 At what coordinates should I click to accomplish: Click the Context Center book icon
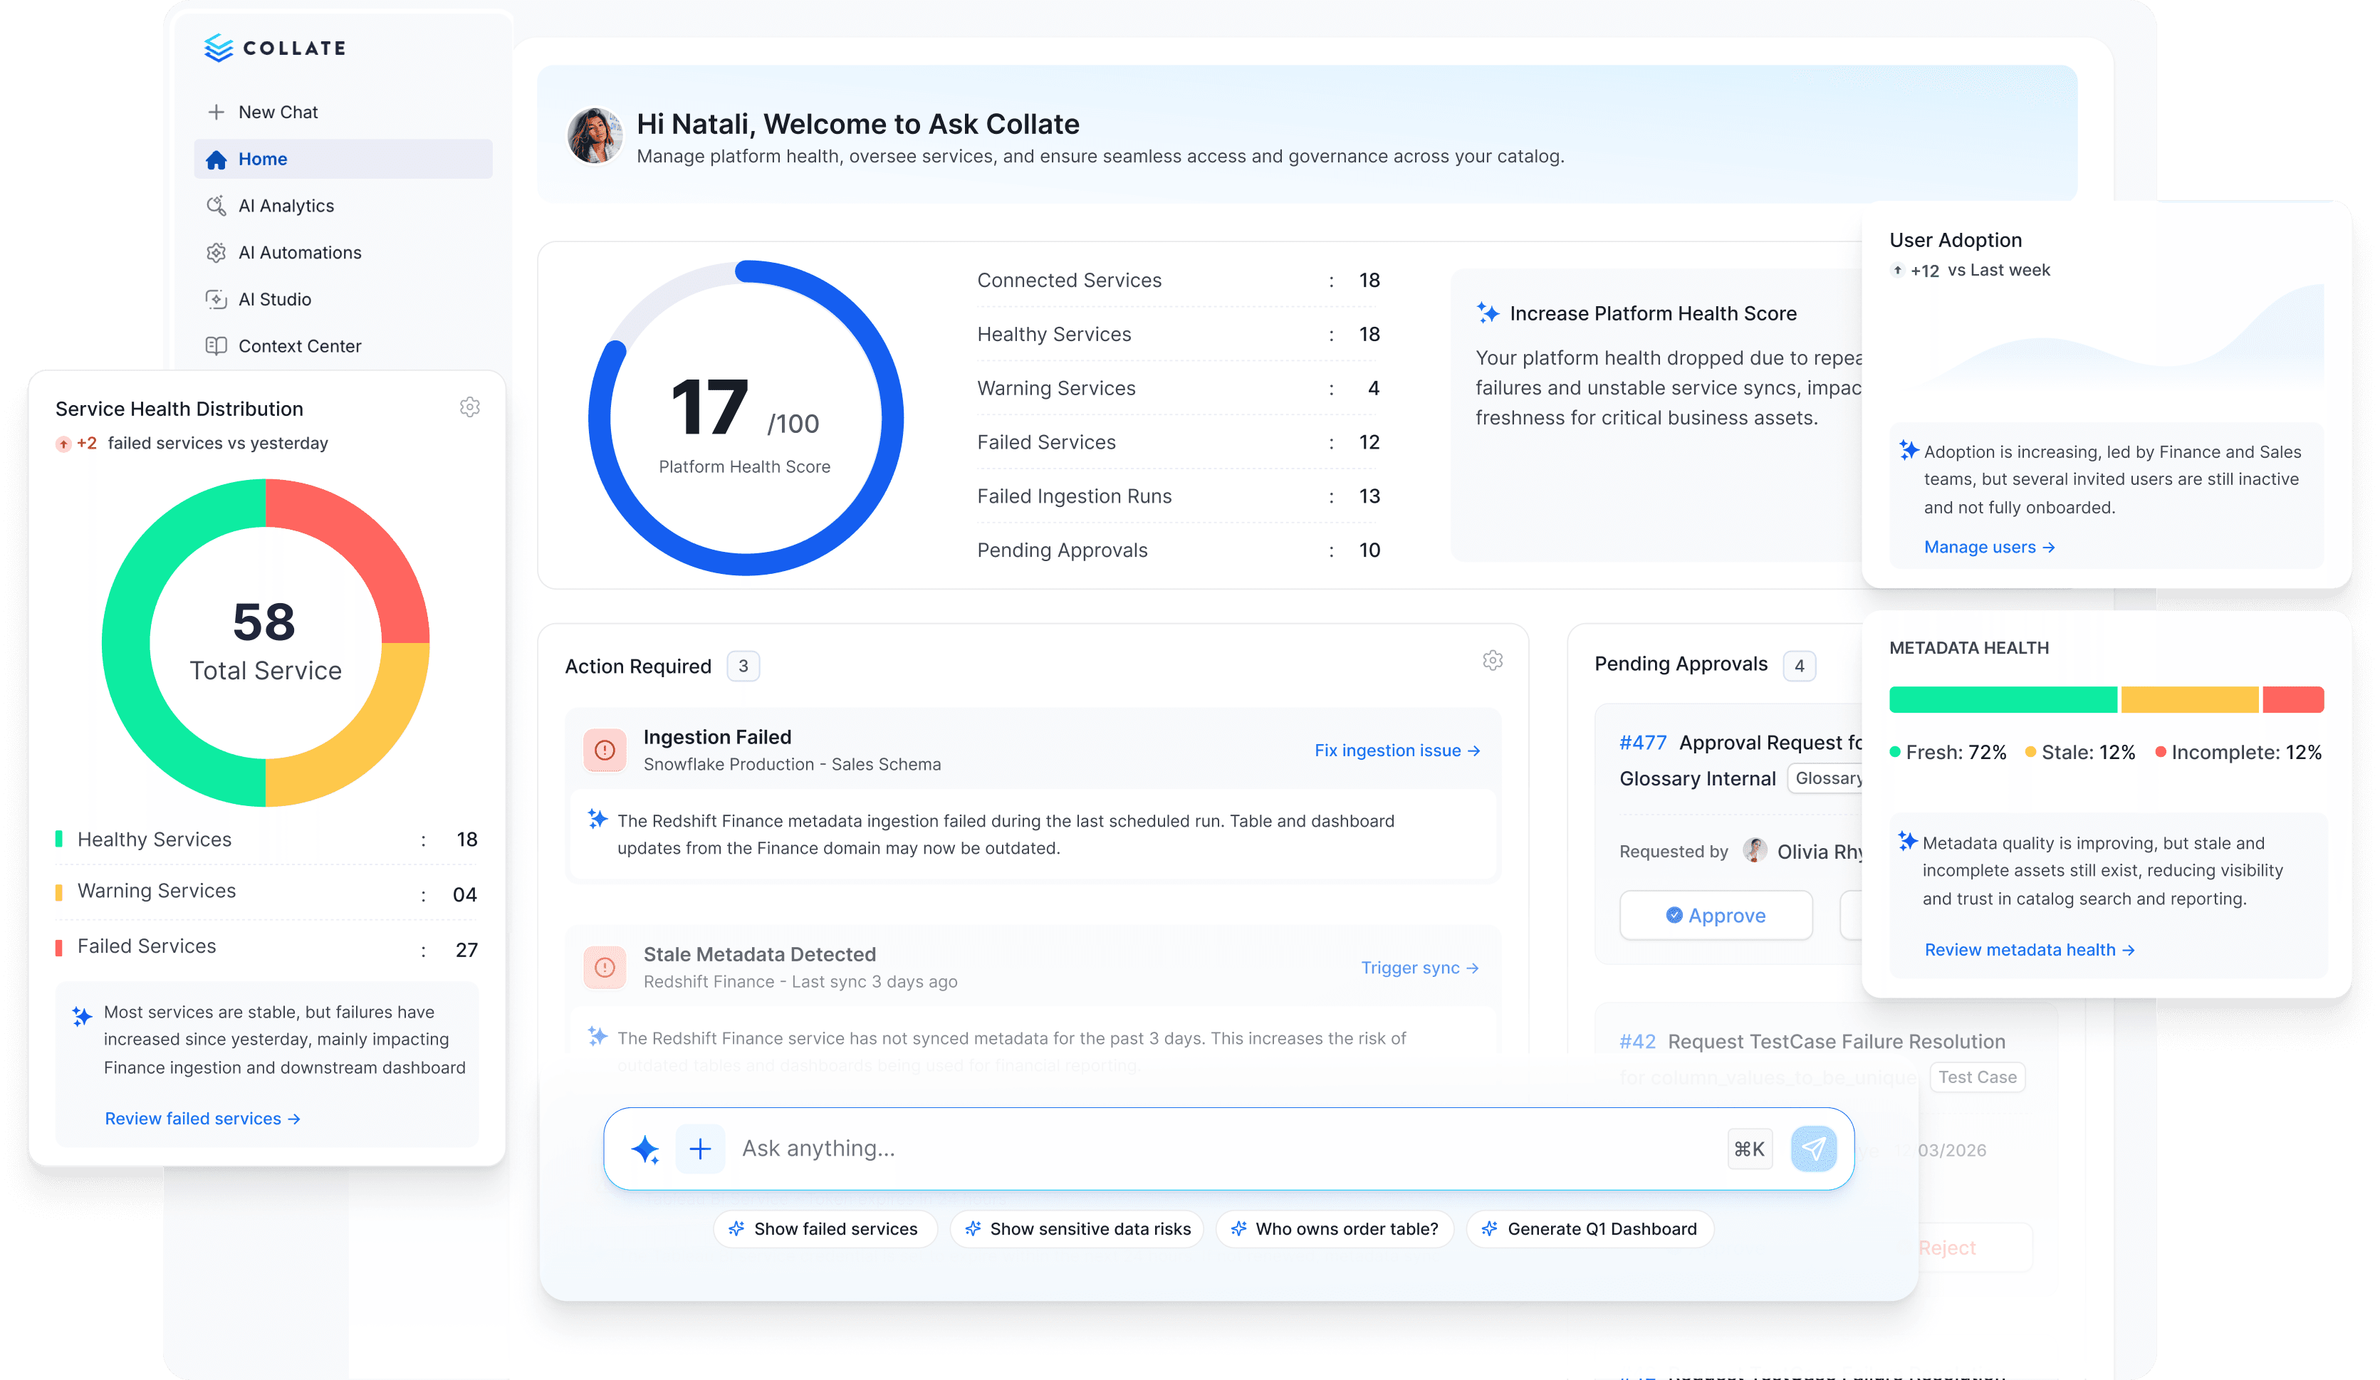216,345
